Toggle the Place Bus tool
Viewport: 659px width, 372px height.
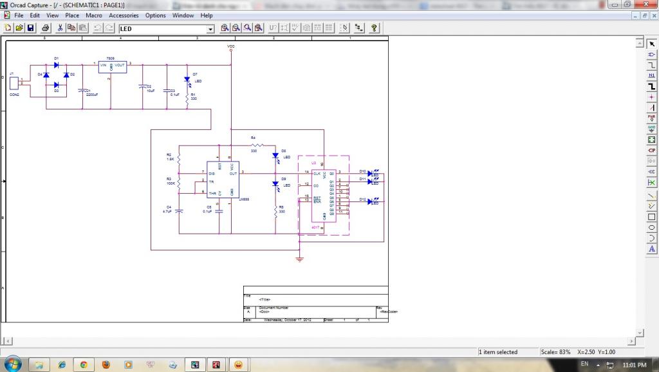651,86
